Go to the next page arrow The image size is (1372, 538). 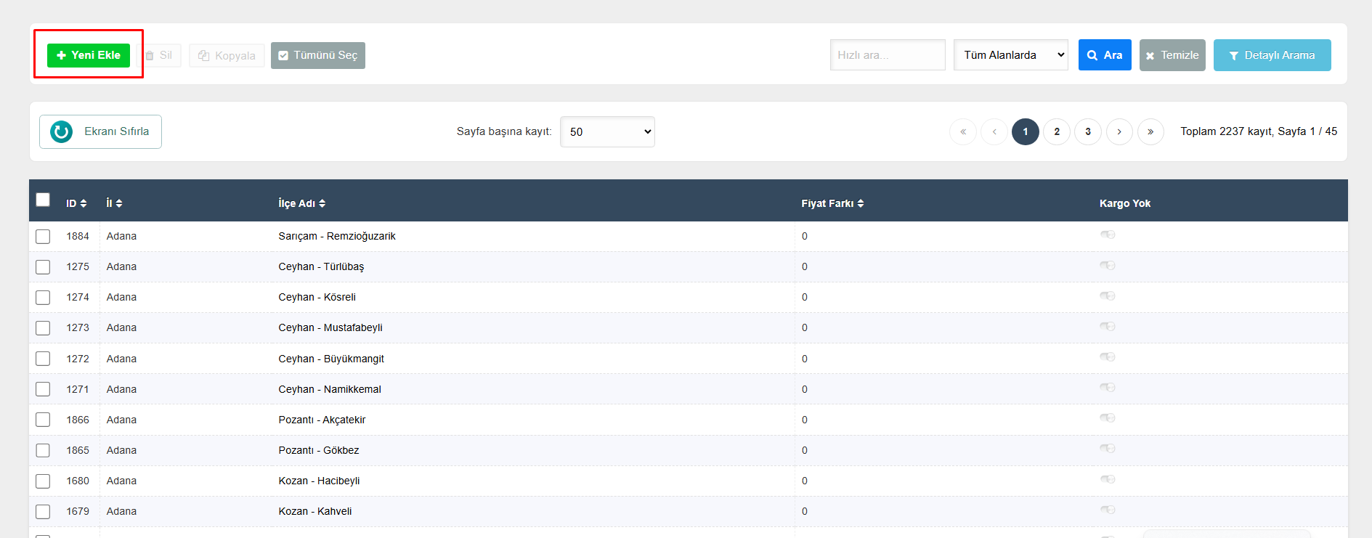[1119, 131]
